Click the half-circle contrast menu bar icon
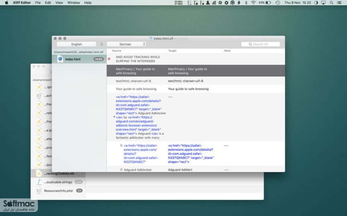This screenshot has width=347, height=216. pos(316,3)
